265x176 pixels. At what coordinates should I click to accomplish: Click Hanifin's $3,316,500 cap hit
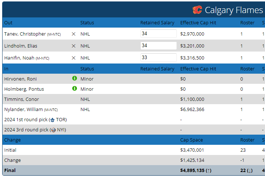click(x=192, y=58)
